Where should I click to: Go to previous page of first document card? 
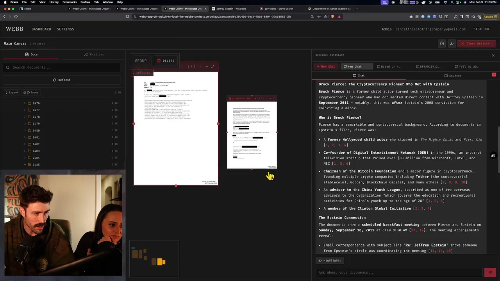pyautogui.click(x=182, y=66)
